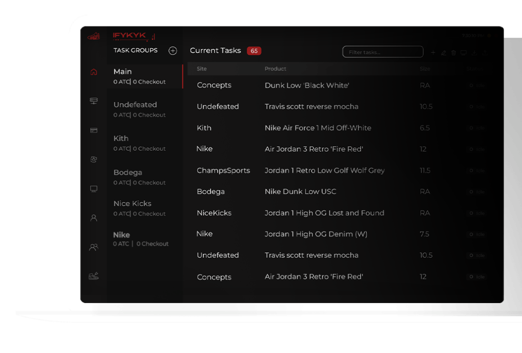Open the multi-user accounts icon in sidebar

pos(93,248)
